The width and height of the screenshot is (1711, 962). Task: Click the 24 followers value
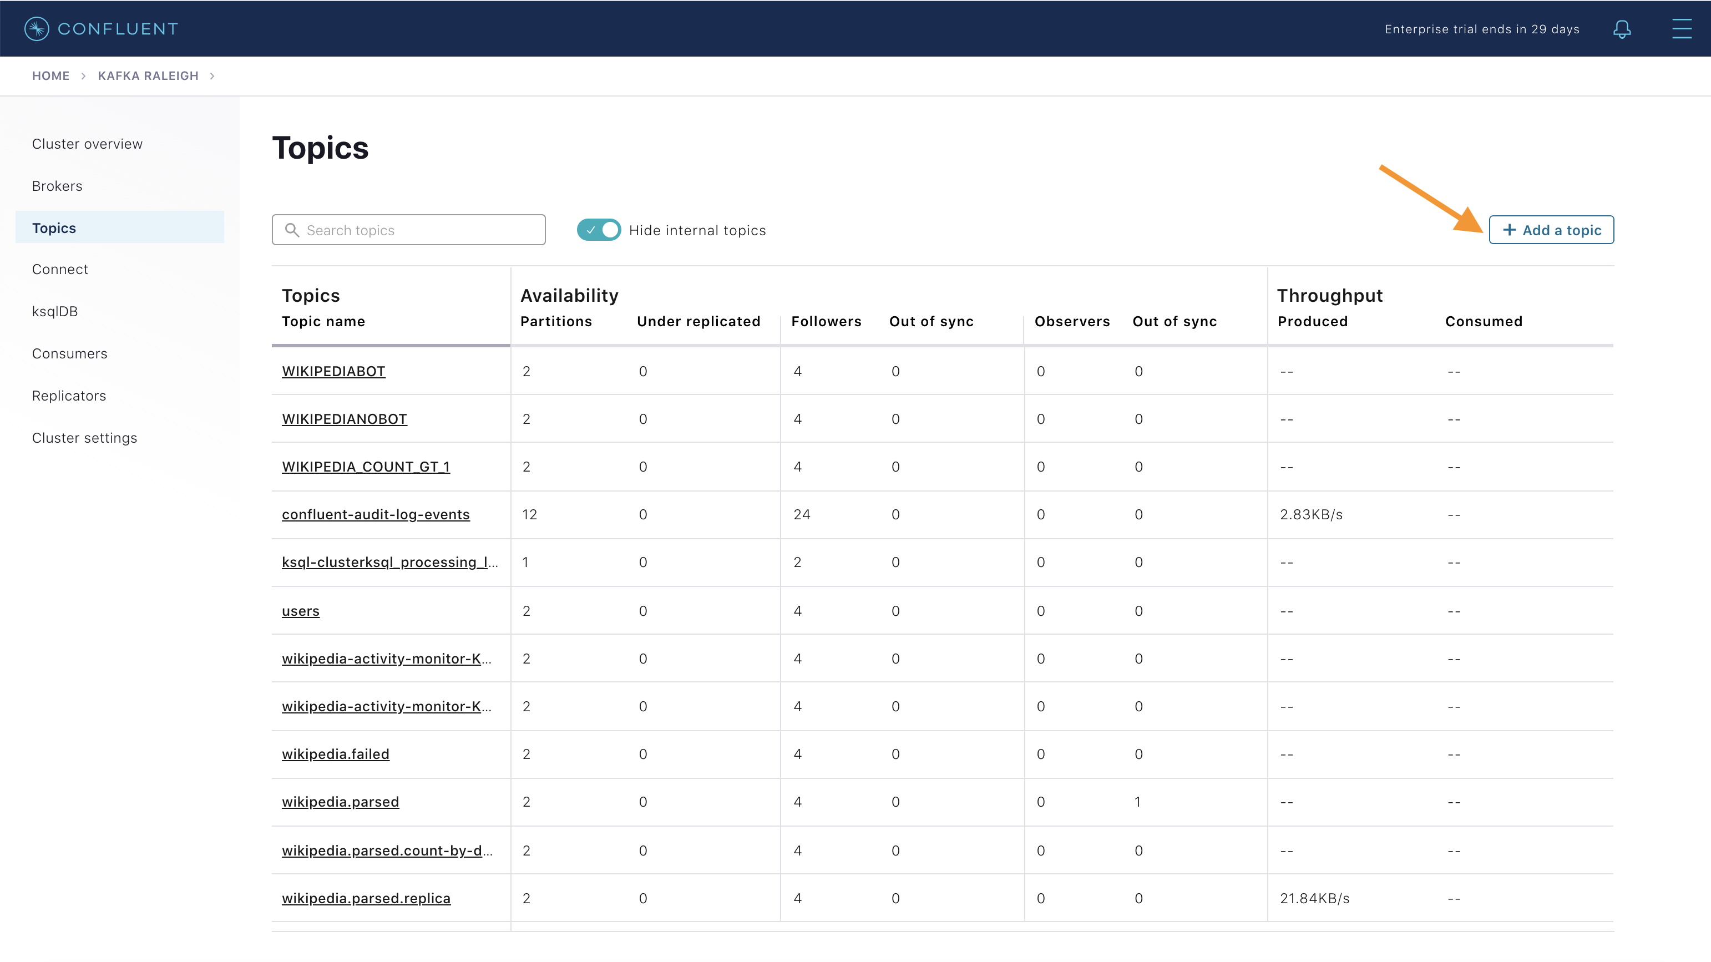pyautogui.click(x=802, y=515)
